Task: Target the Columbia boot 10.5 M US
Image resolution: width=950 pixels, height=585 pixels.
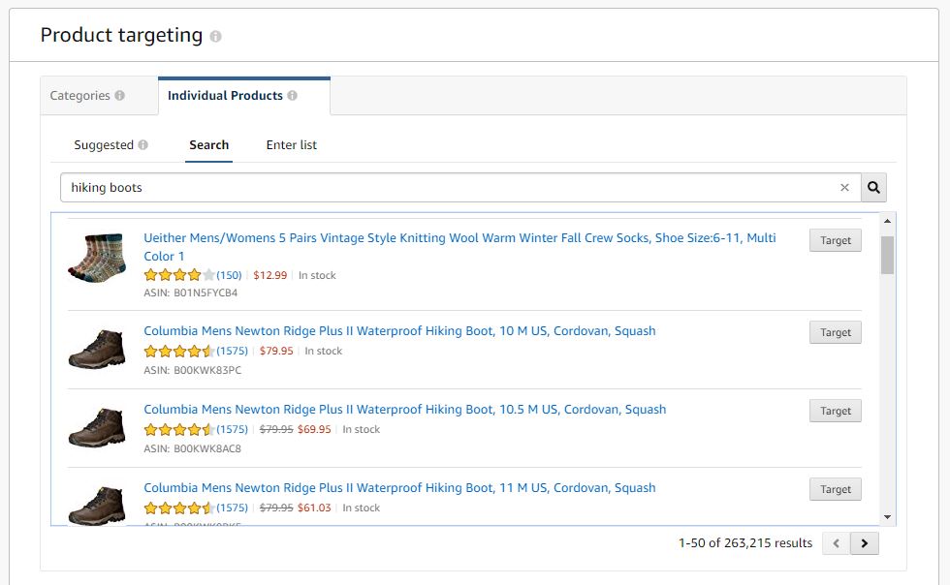Action: pyautogui.click(x=836, y=411)
